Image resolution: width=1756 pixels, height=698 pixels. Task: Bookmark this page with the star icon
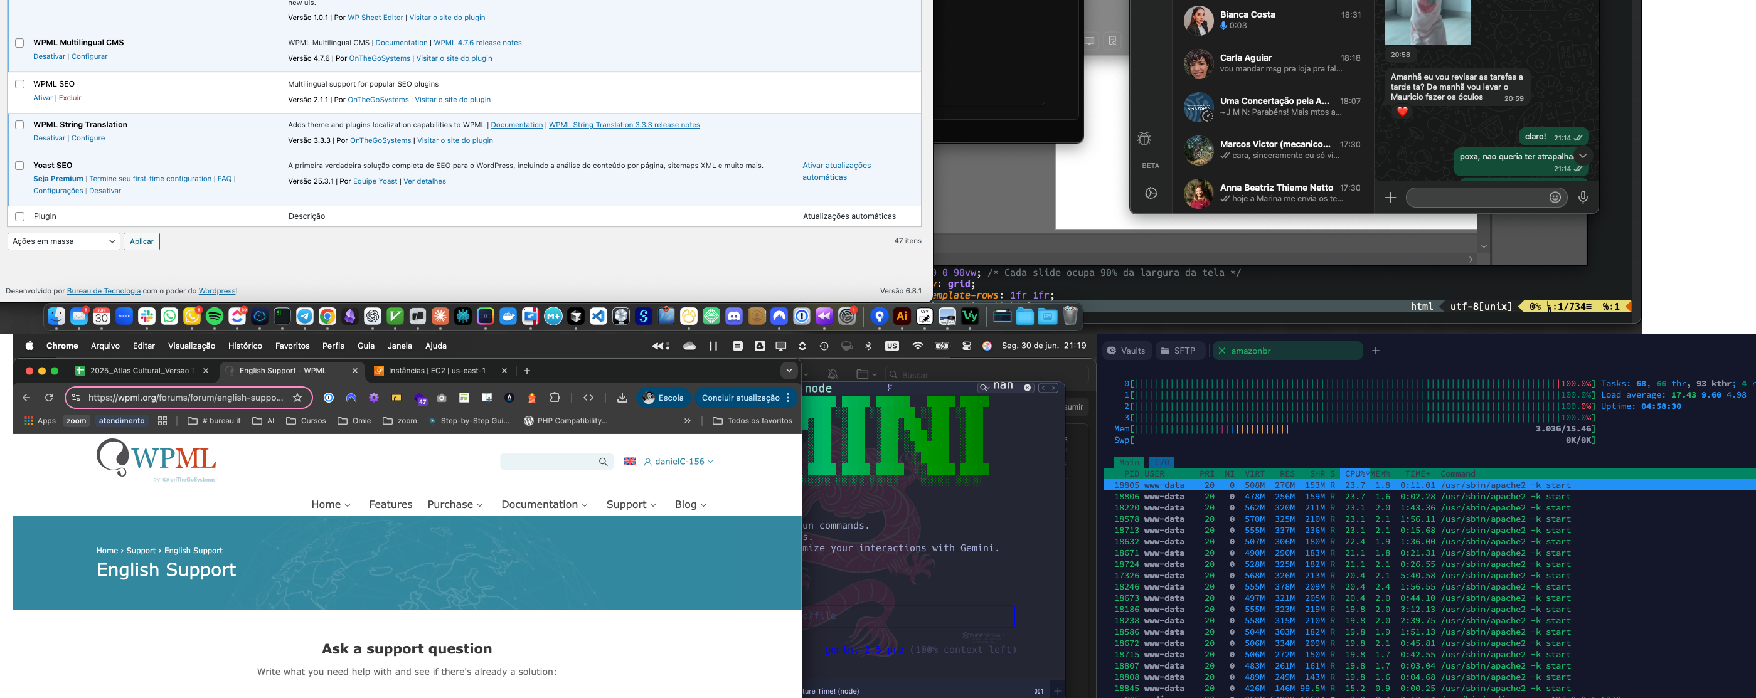pyautogui.click(x=297, y=398)
